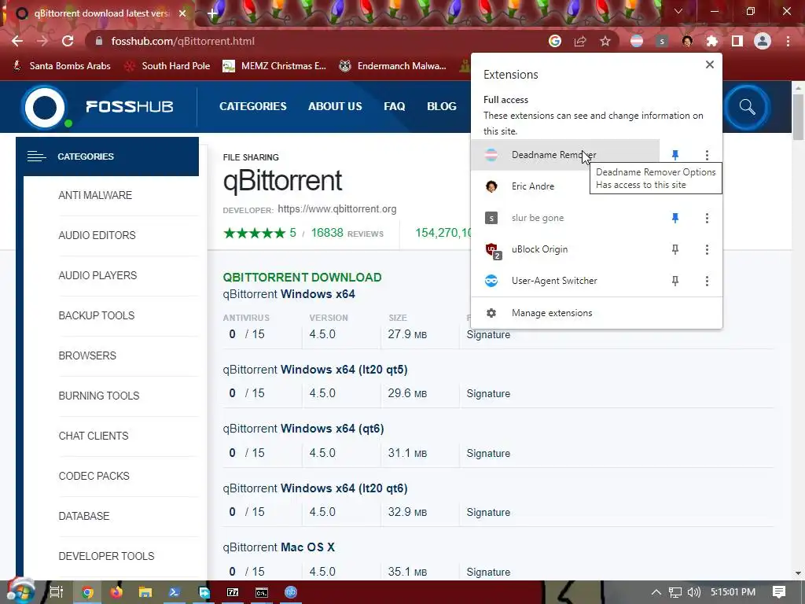The image size is (805, 604).
Task: Open BACKUP TOOLS category
Action: click(97, 315)
